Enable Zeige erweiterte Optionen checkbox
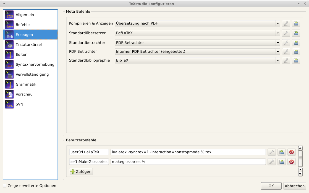Image resolution: width=309 pixels, height=193 pixels. tap(5, 186)
